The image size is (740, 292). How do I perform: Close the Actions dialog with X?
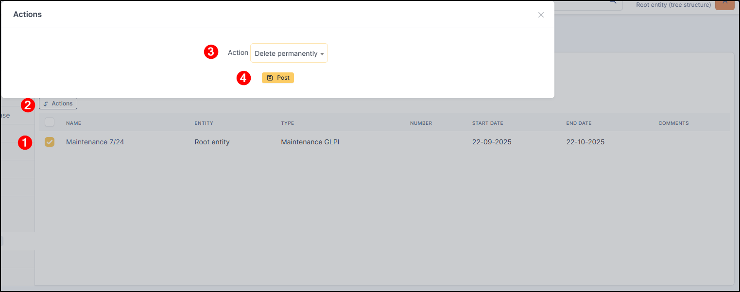tap(541, 15)
